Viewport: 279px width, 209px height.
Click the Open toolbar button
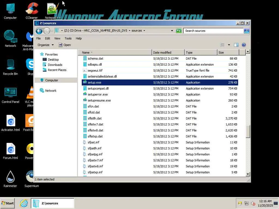click(x=65, y=45)
